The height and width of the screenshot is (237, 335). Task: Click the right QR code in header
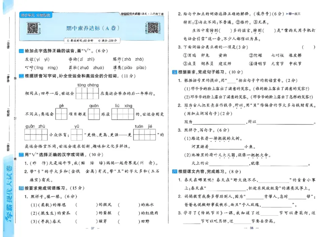[153, 28]
